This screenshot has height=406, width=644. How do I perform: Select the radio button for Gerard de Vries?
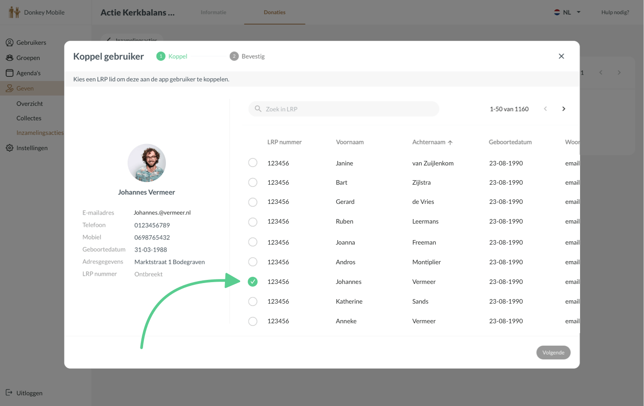tap(253, 202)
